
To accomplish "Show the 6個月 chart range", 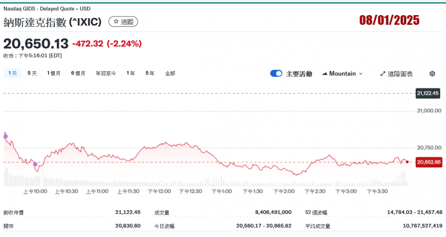I will coord(78,73).
